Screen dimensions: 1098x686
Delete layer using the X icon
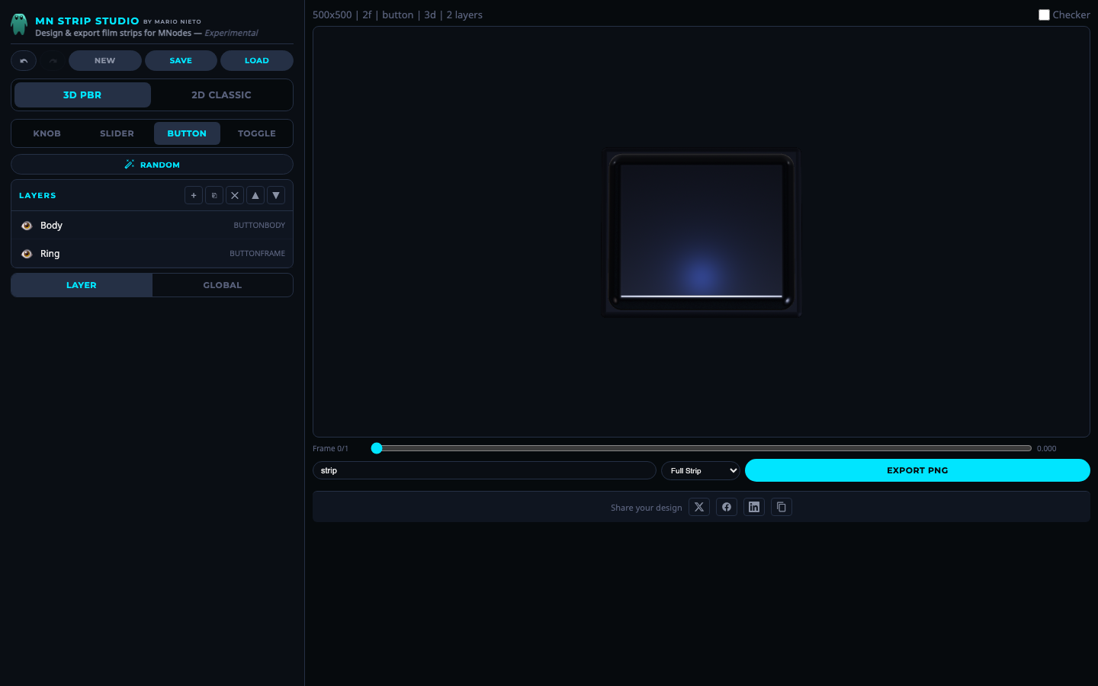point(235,196)
